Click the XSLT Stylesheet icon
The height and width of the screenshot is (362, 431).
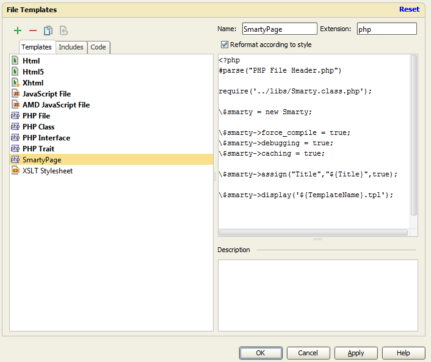click(x=15, y=170)
